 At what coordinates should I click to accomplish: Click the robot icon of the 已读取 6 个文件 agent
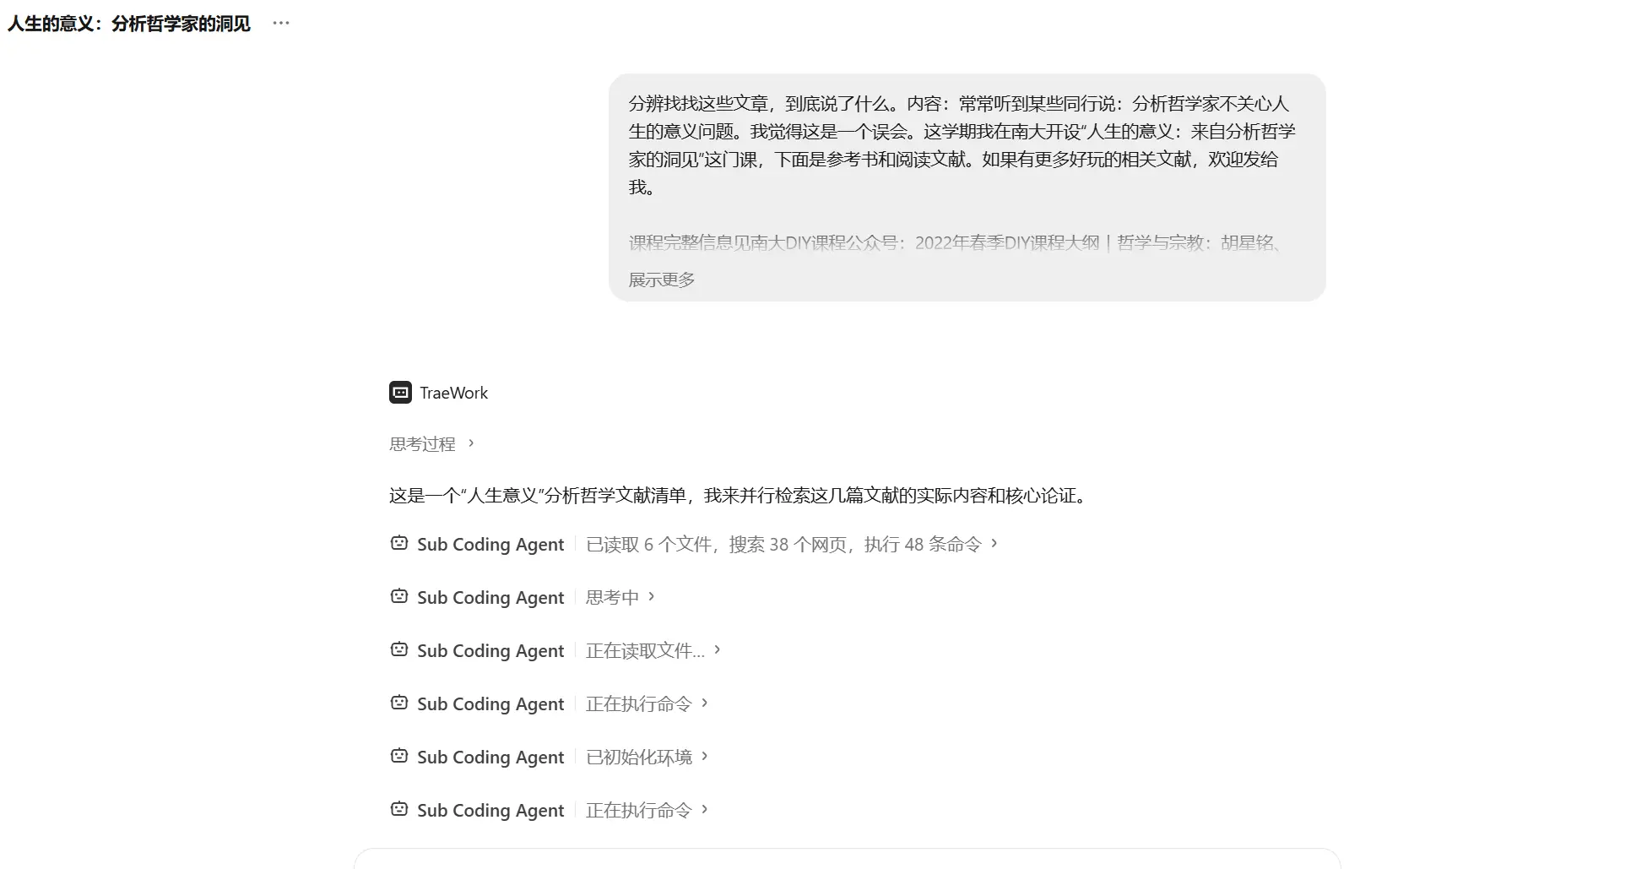coord(399,543)
